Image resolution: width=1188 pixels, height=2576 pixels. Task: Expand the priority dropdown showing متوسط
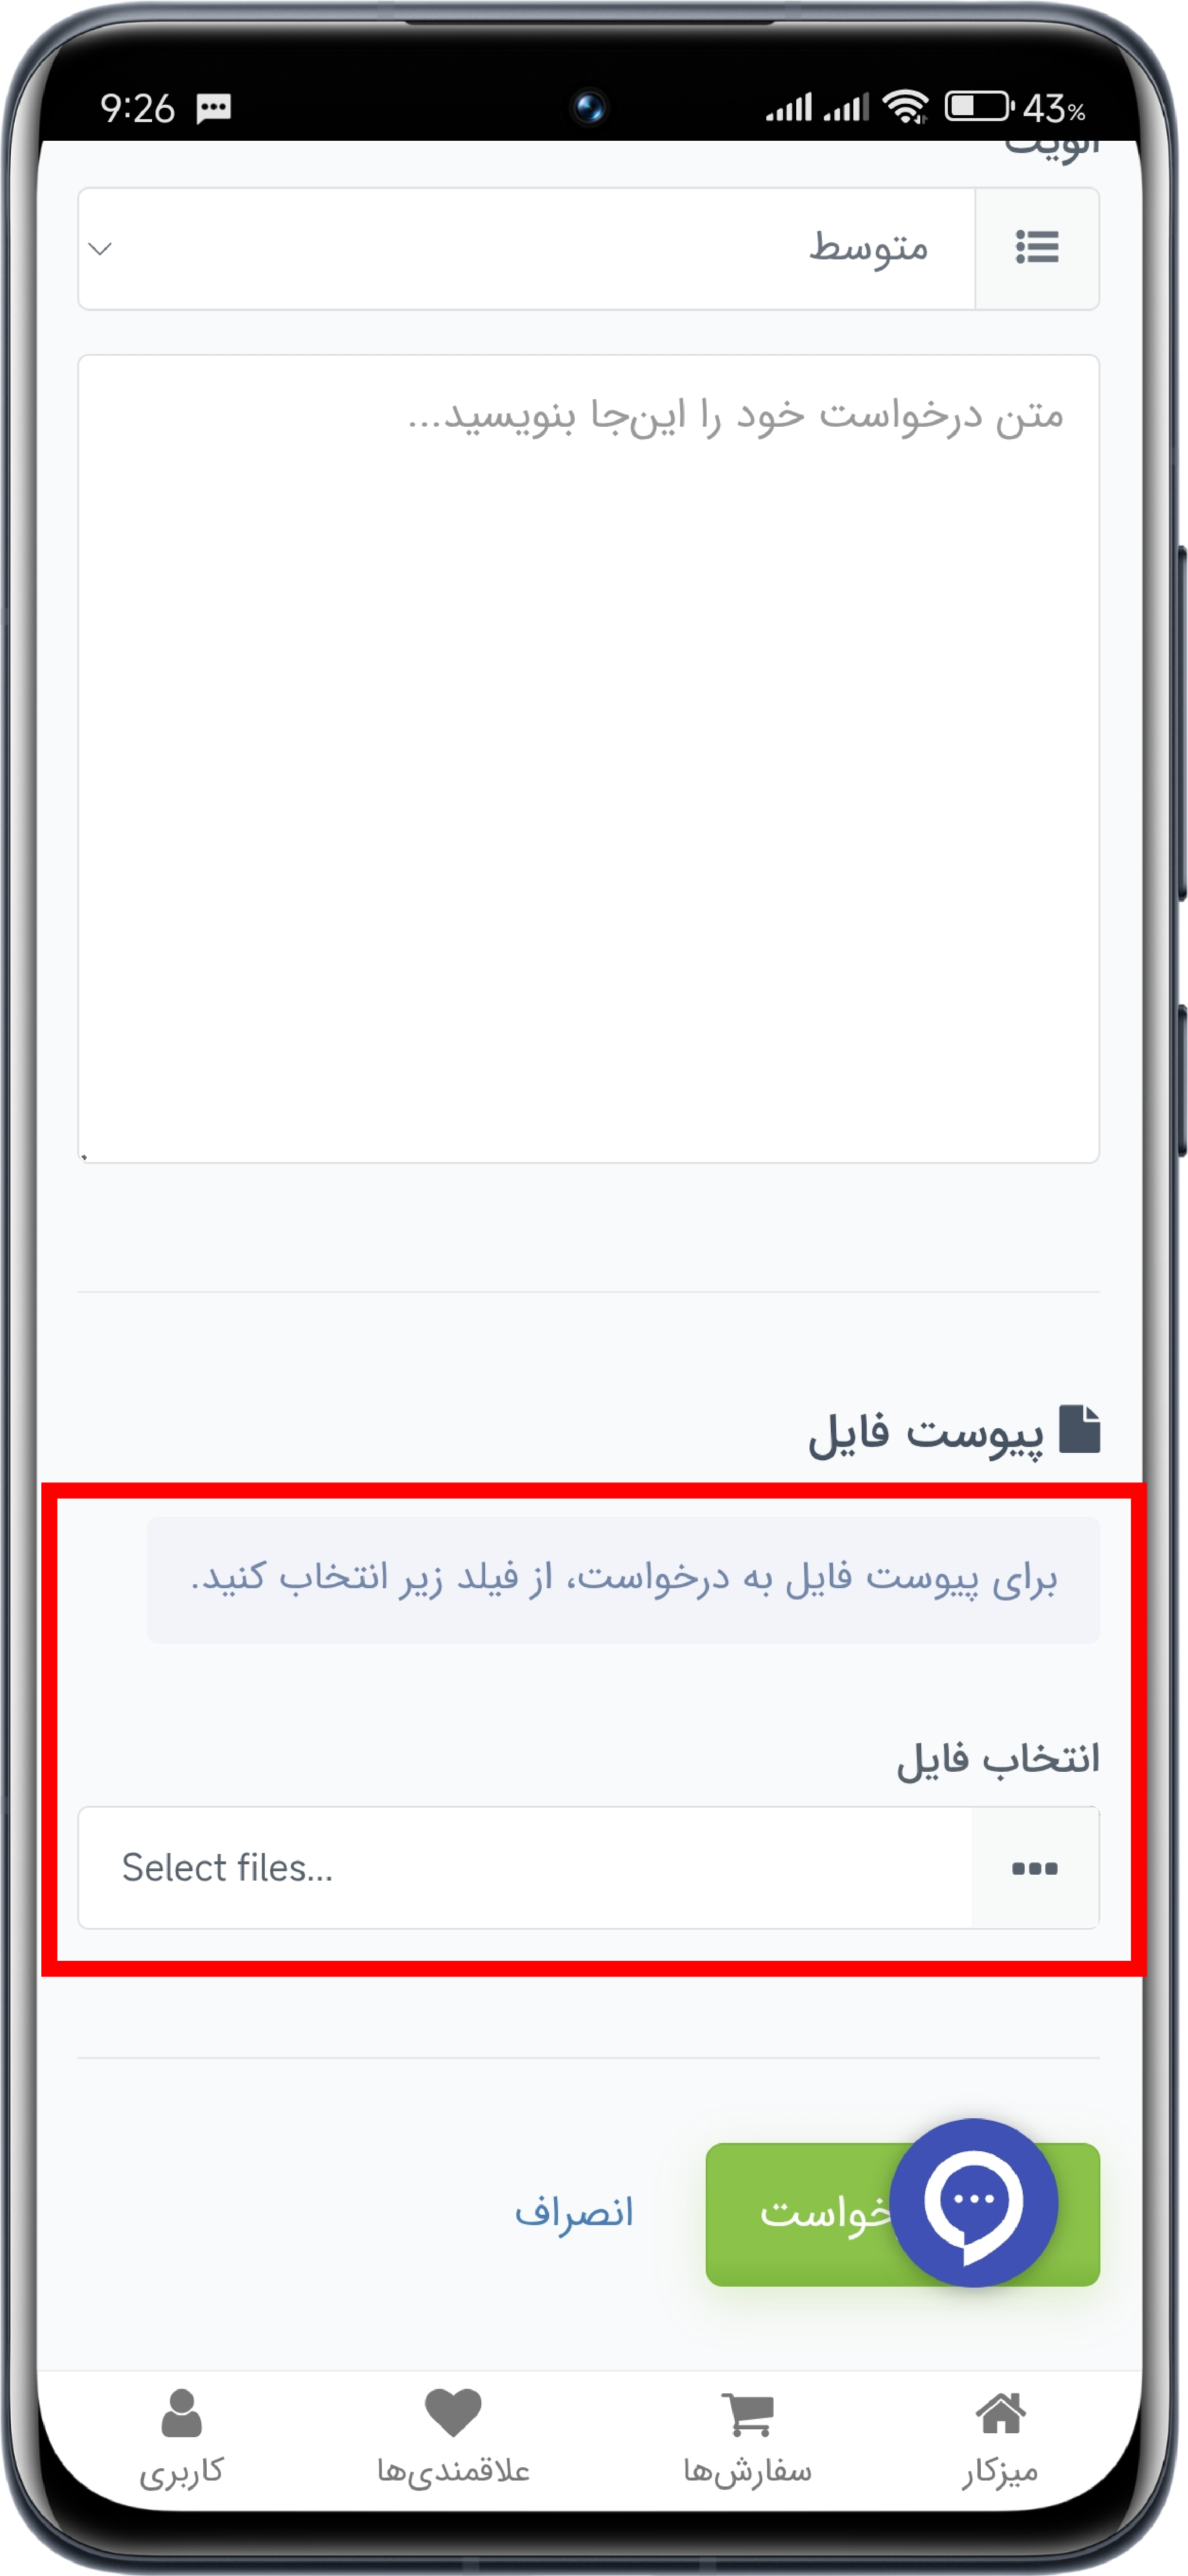(526, 248)
